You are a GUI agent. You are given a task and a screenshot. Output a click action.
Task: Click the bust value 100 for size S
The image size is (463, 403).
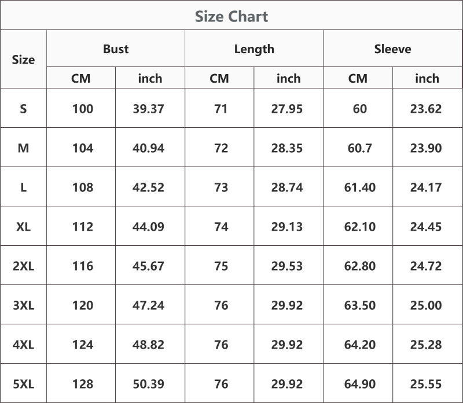(83, 109)
